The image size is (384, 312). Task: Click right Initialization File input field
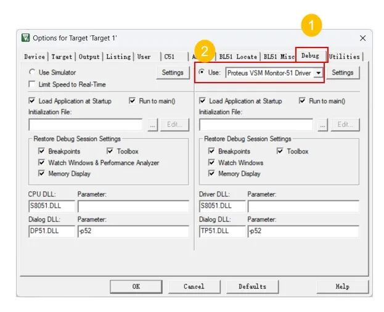click(256, 125)
